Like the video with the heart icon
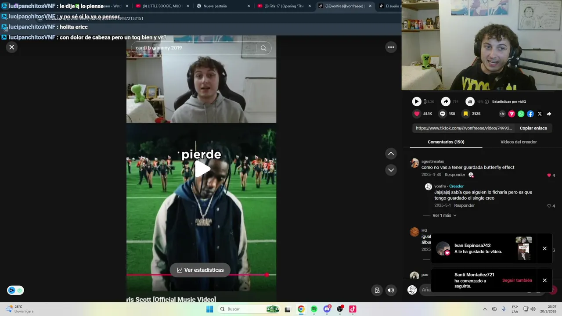The image size is (562, 316). click(417, 114)
